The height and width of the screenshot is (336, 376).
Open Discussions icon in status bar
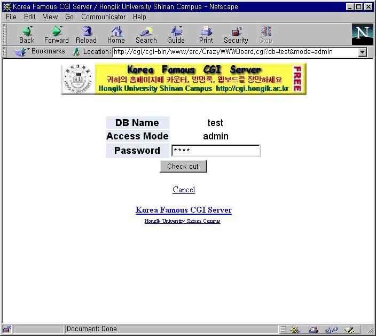coord(331,330)
